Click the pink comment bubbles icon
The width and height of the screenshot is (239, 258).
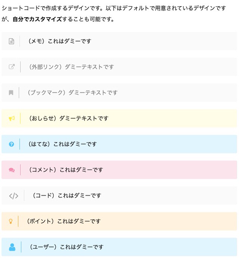[12, 170]
